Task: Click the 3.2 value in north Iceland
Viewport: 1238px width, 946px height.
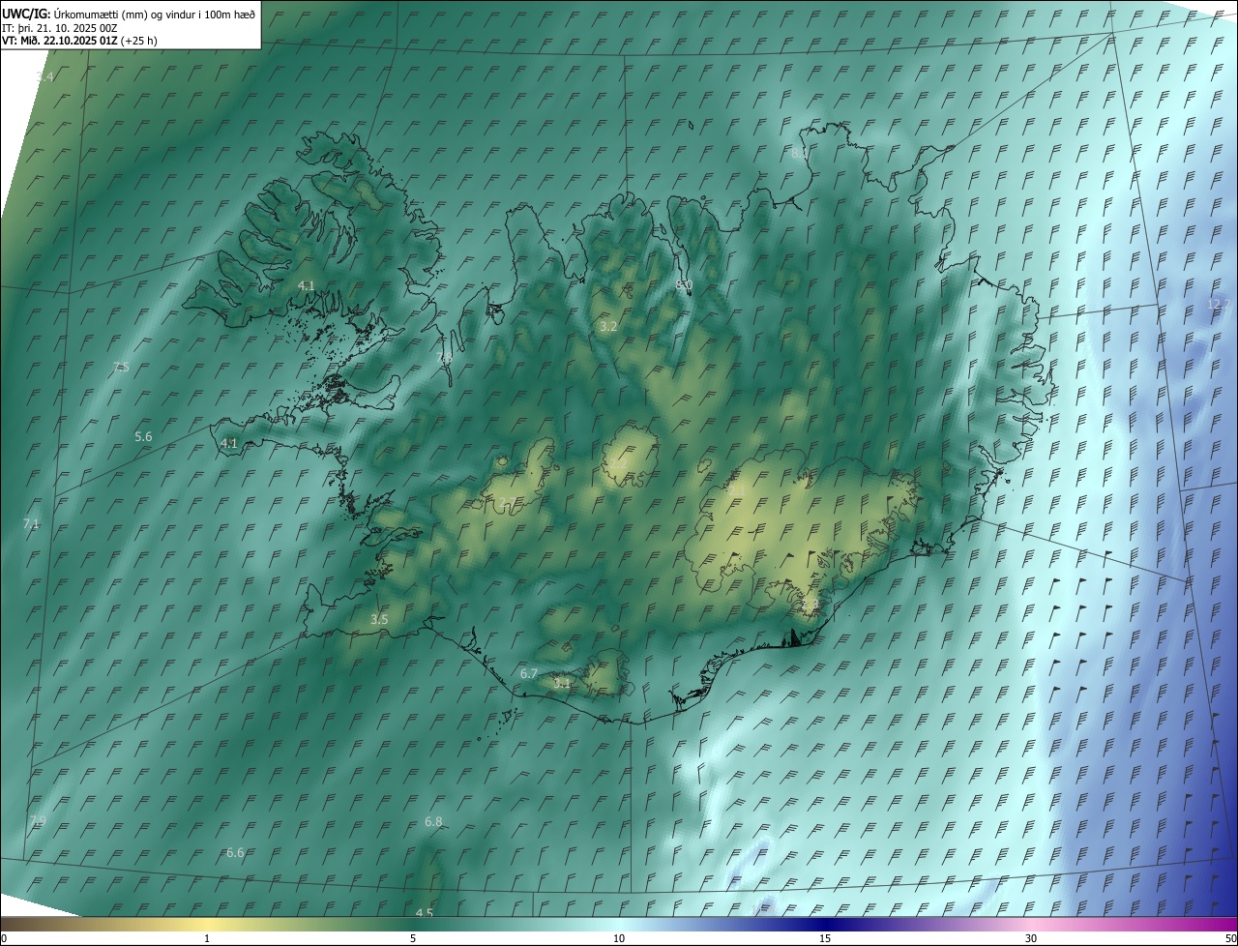Action: (608, 327)
